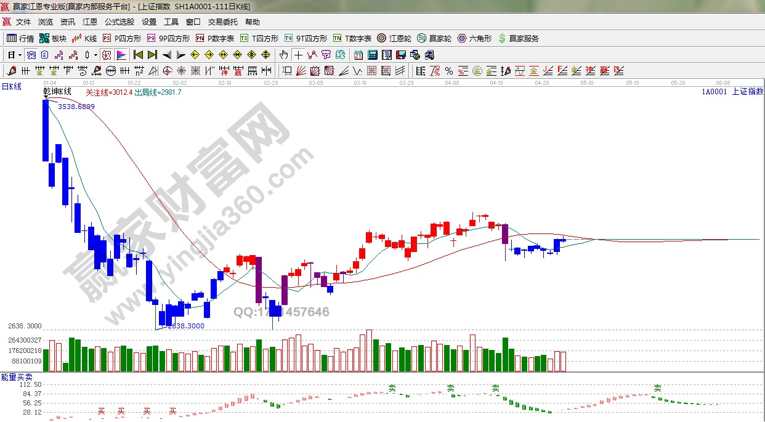Toggle the 权 rights-adjustment button

(x=107, y=55)
